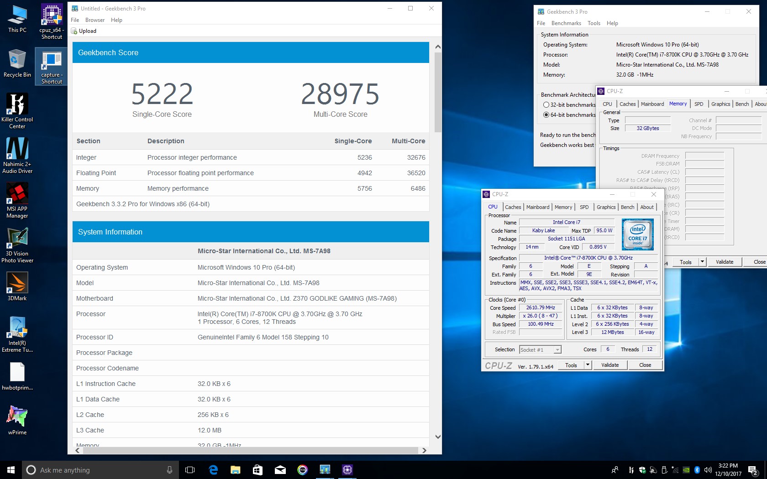Open Task View on the taskbar

pyautogui.click(x=190, y=470)
